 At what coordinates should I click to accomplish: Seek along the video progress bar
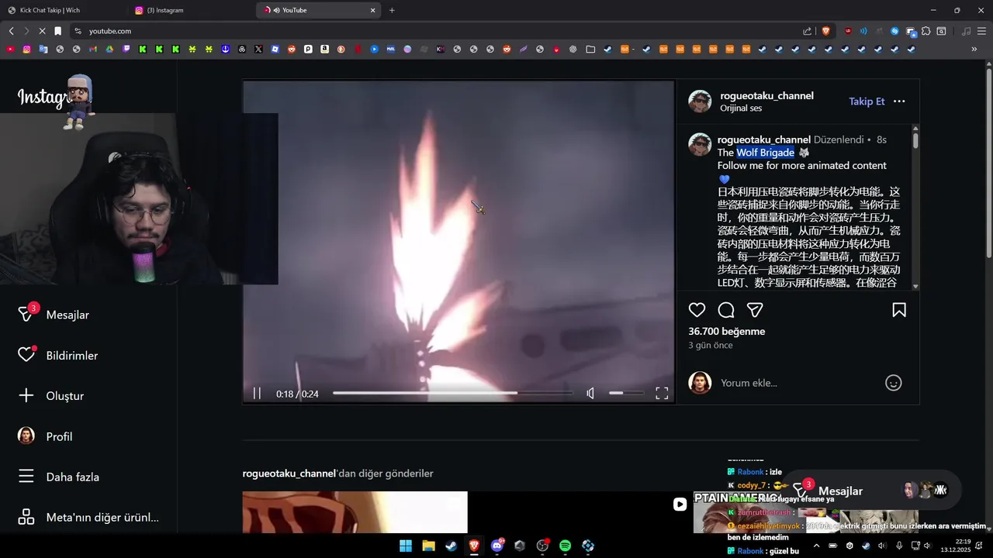click(452, 394)
